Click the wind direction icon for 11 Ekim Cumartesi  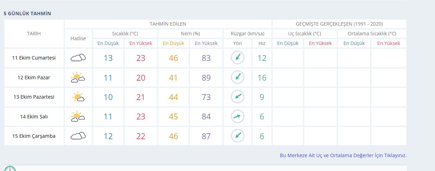pyautogui.click(x=238, y=58)
